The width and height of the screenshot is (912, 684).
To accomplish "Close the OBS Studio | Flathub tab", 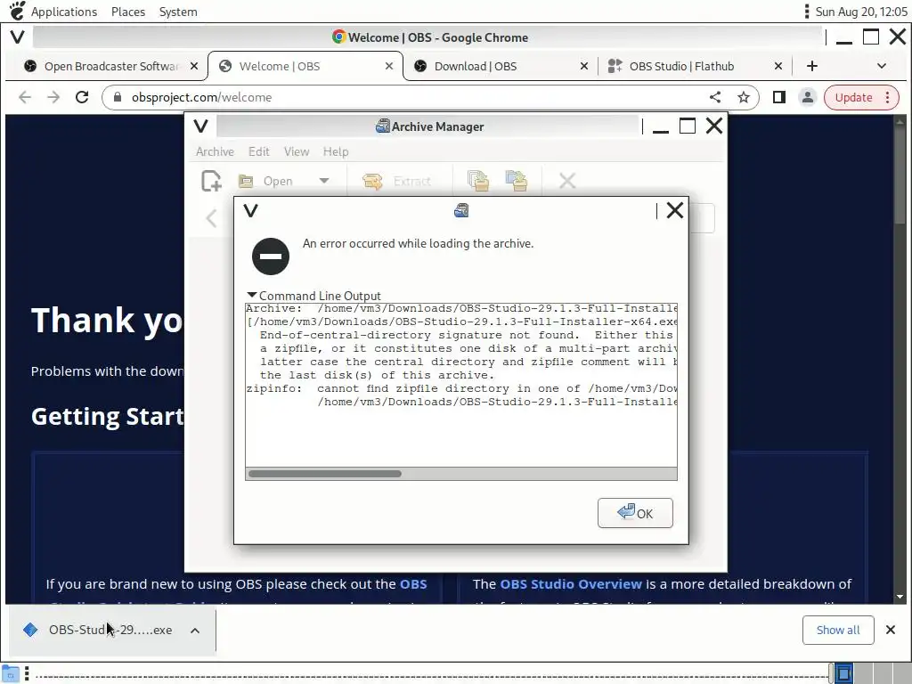I will [x=778, y=66].
